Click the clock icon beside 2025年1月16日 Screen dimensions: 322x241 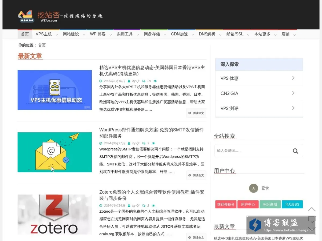click(x=101, y=81)
